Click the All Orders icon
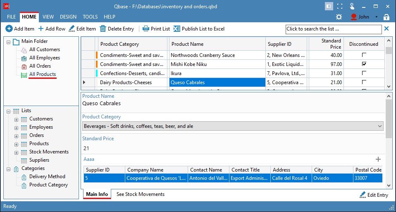 point(24,66)
